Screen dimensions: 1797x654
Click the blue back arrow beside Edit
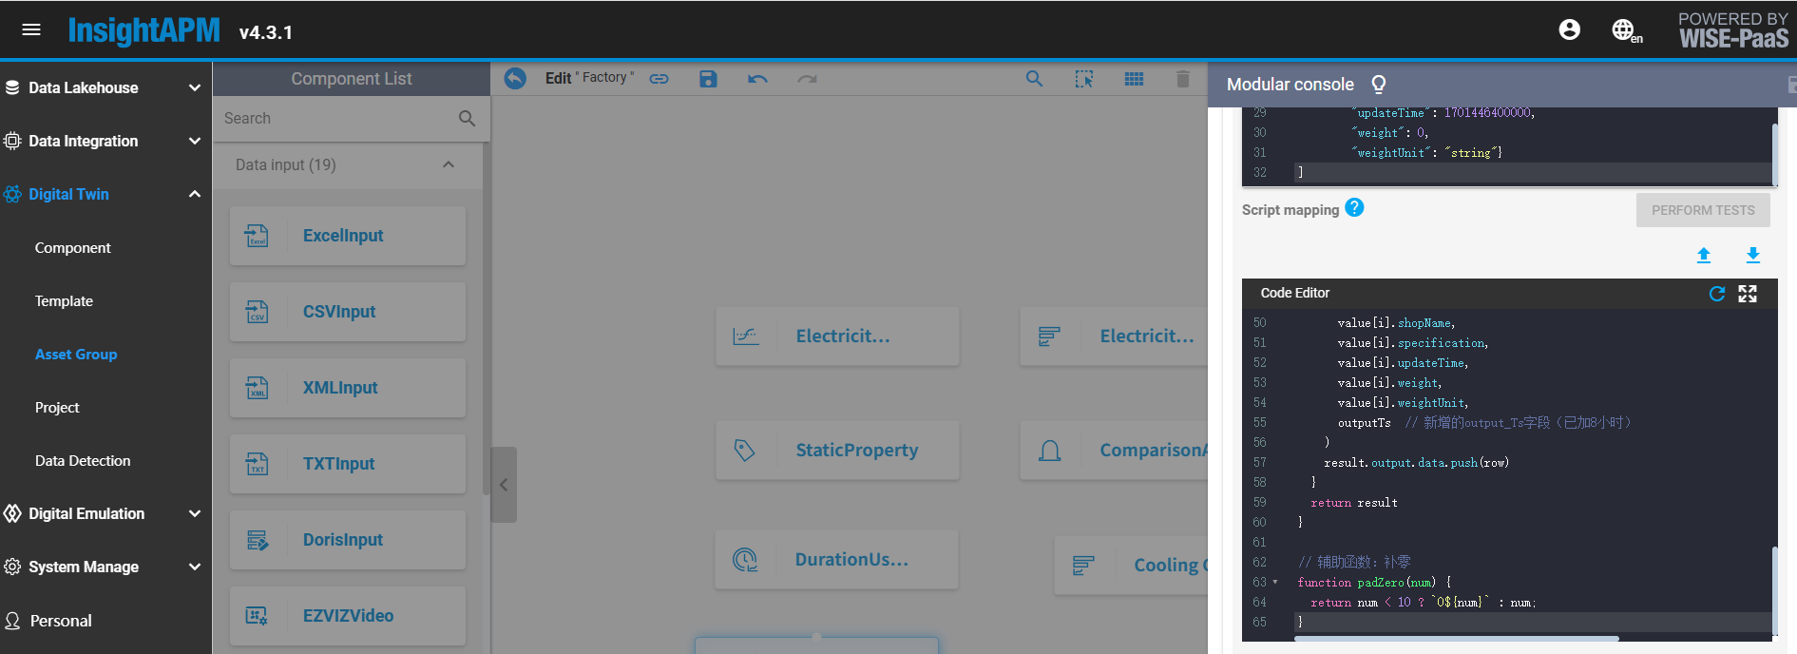coord(515,78)
